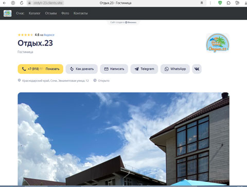Viewport: 247px width, 187px height.
Task: Open the Каталог menu item
Action: (x=34, y=13)
